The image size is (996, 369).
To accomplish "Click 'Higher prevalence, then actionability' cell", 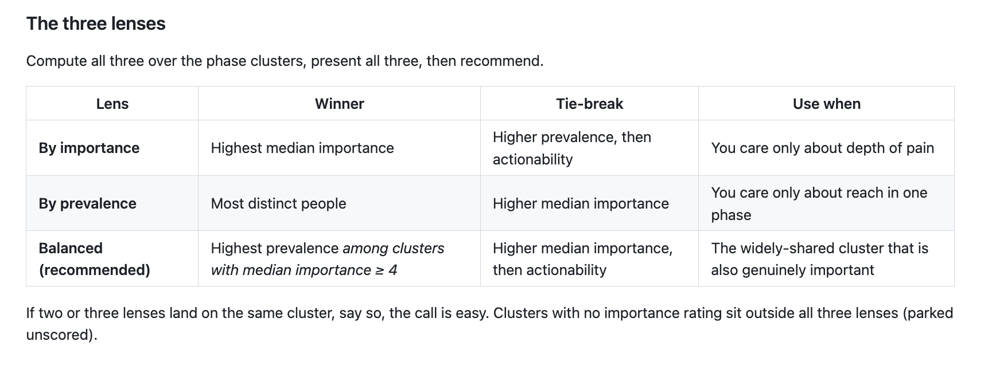I will (x=572, y=148).
